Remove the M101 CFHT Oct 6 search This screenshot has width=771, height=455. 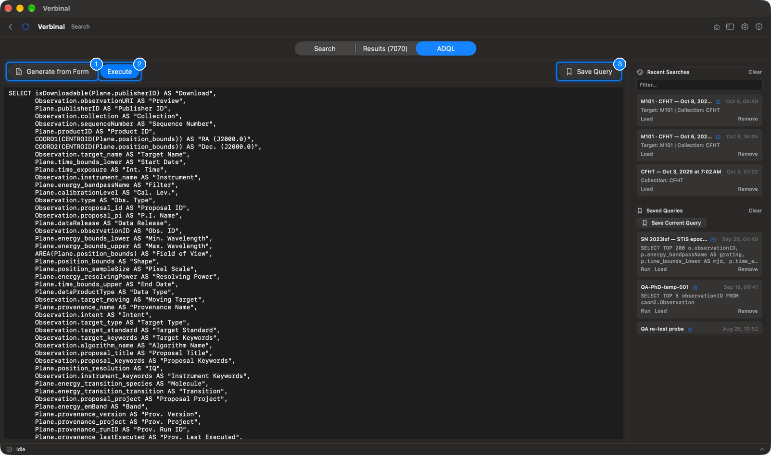pos(748,154)
